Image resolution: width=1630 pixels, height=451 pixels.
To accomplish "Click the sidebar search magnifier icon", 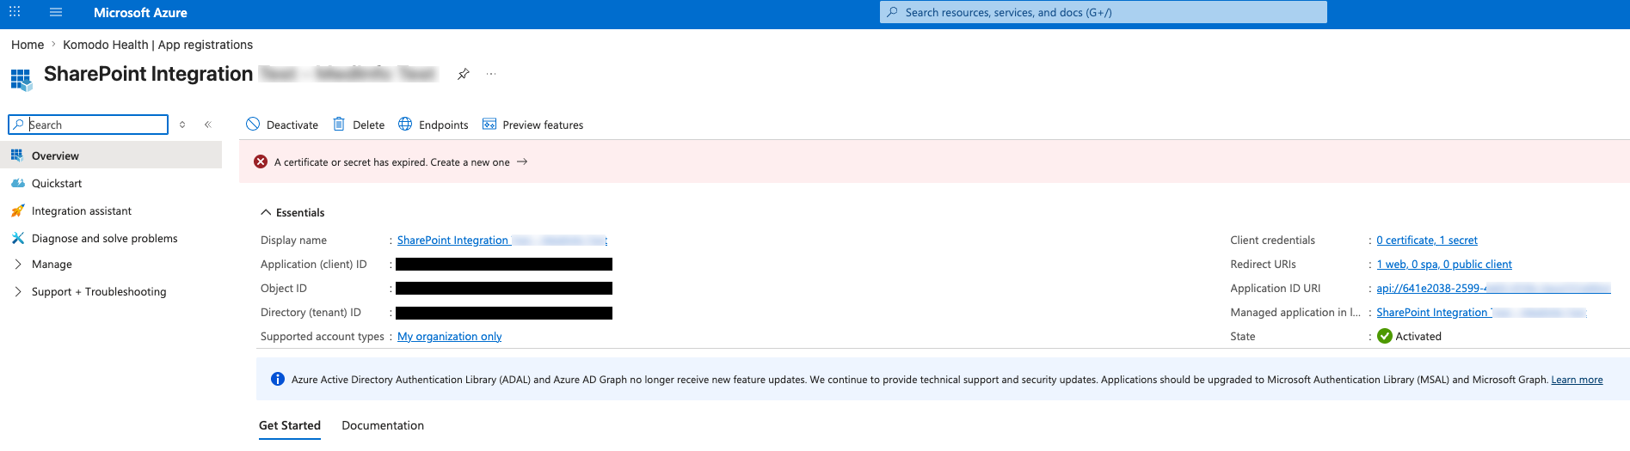I will tap(18, 125).
